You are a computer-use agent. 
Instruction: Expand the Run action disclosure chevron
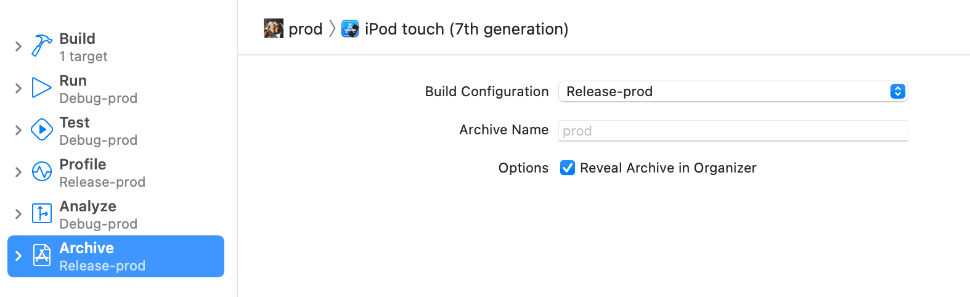click(18, 88)
